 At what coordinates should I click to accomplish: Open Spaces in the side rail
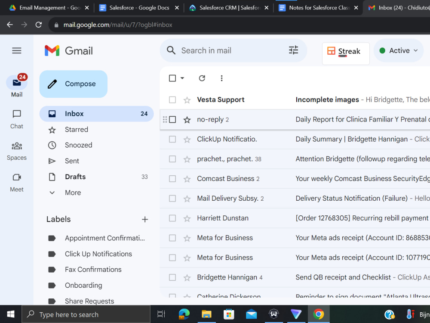pyautogui.click(x=17, y=151)
